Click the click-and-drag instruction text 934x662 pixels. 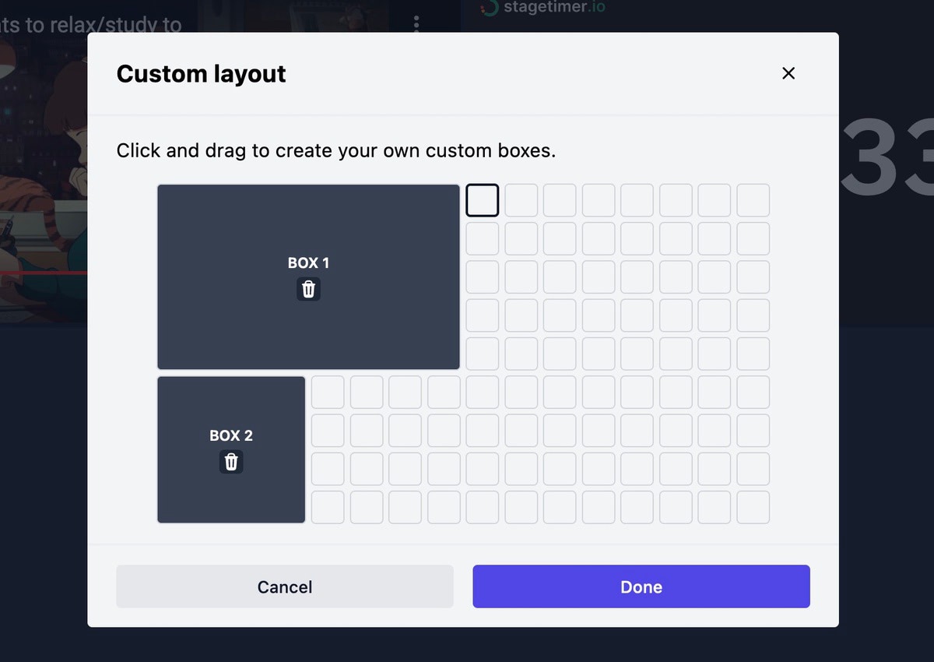[x=336, y=150]
